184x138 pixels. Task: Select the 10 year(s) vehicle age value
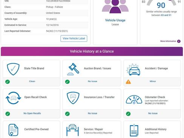[x=51, y=19]
